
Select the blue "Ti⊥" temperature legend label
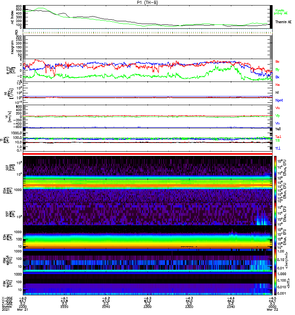(x=278, y=148)
